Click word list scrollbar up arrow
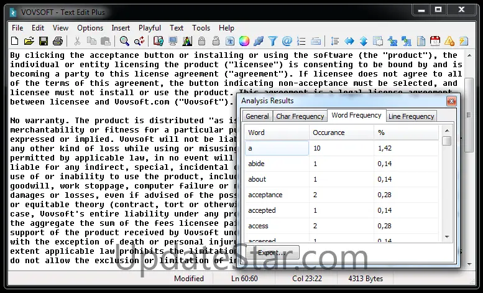Image resolution: width=483 pixels, height=293 pixels. pos(447,131)
